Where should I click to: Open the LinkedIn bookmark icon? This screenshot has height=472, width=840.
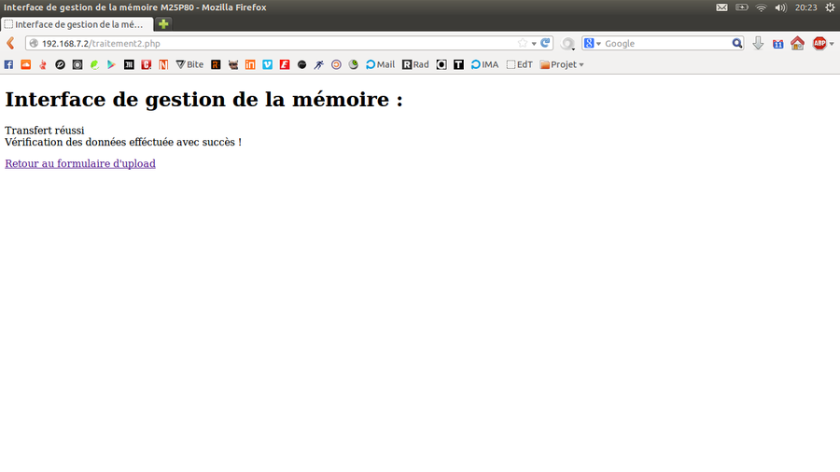click(x=250, y=64)
